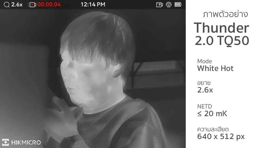Click the 12:14 PM clock
Screen dimensions: 258x148
93,5
